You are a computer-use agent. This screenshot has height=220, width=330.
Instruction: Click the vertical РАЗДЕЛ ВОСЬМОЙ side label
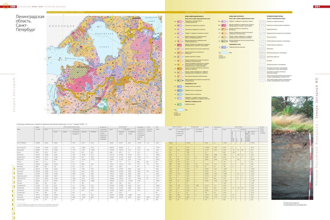[13, 95]
